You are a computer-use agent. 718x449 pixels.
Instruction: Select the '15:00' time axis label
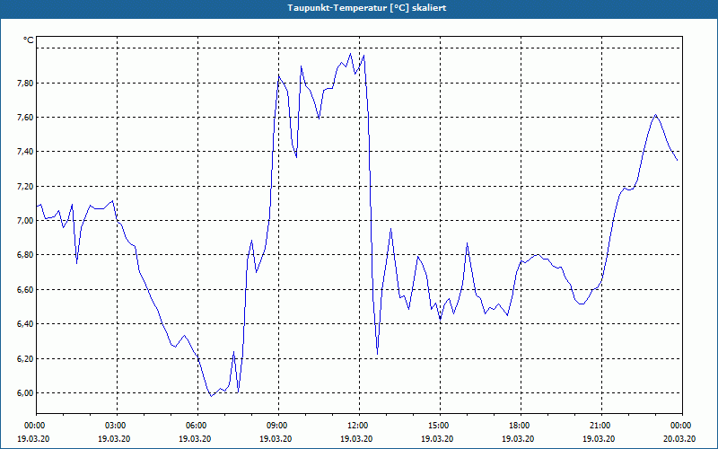click(x=440, y=426)
